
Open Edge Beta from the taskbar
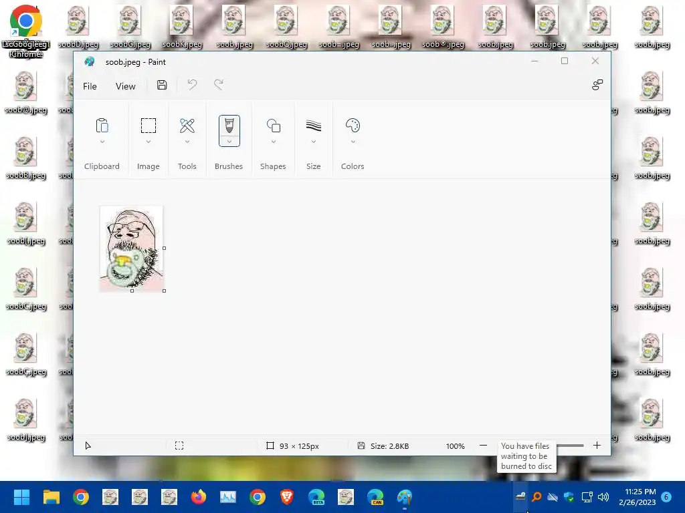point(316,497)
